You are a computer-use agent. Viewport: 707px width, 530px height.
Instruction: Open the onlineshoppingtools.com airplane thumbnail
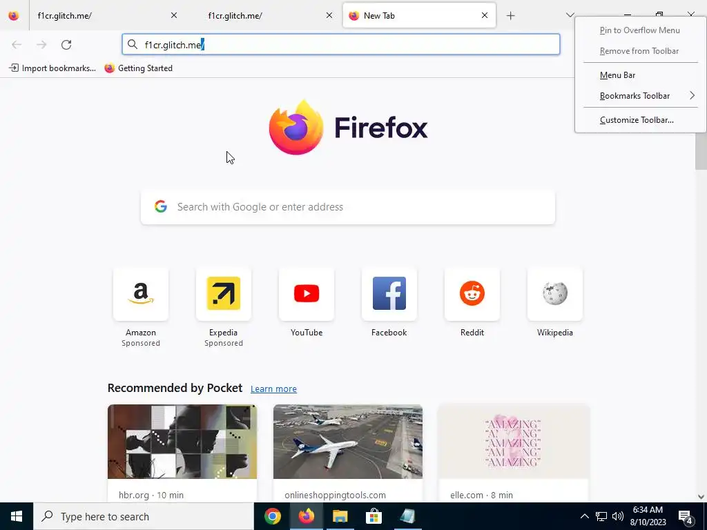point(348,442)
